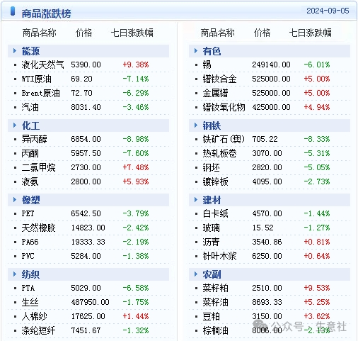Expand the 橡塑 category arrow
Image resolution: width=358 pixels, height=341 pixels.
point(15,200)
